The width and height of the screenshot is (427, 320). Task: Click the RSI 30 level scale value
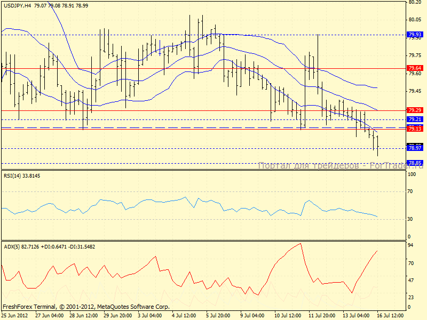tap(412, 219)
